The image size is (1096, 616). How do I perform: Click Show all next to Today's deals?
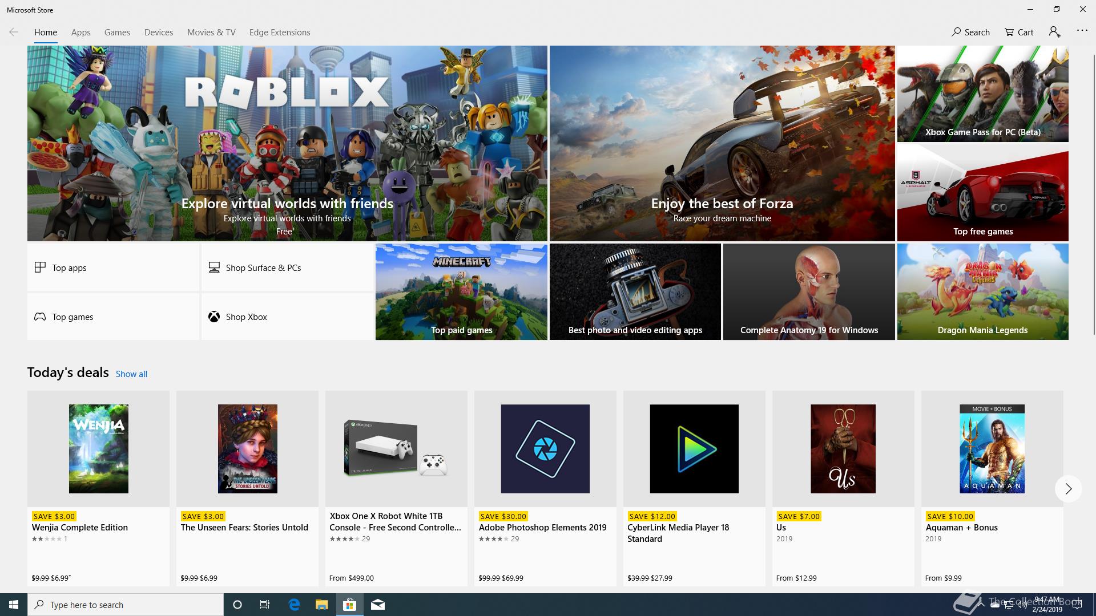tap(131, 374)
